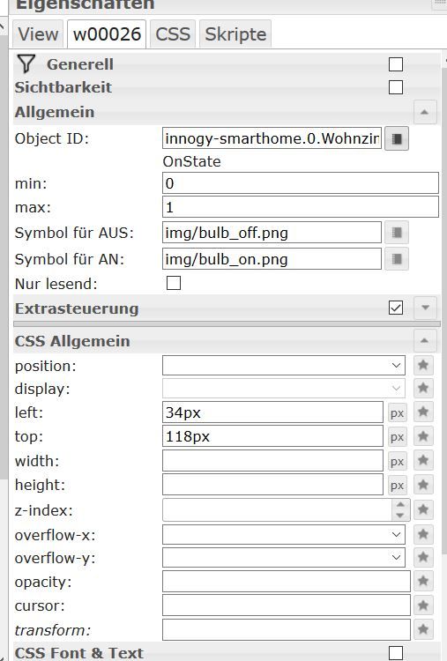
Task: Open the display dropdown
Action: click(284, 389)
